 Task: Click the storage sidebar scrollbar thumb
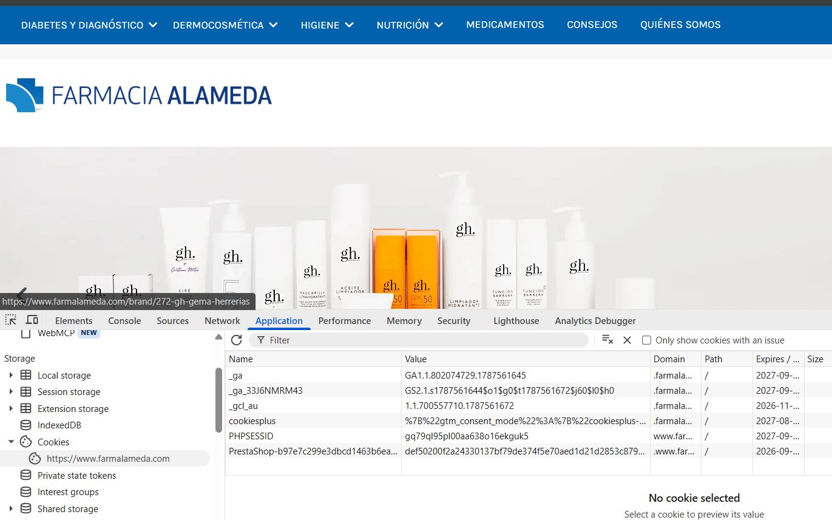click(x=218, y=400)
